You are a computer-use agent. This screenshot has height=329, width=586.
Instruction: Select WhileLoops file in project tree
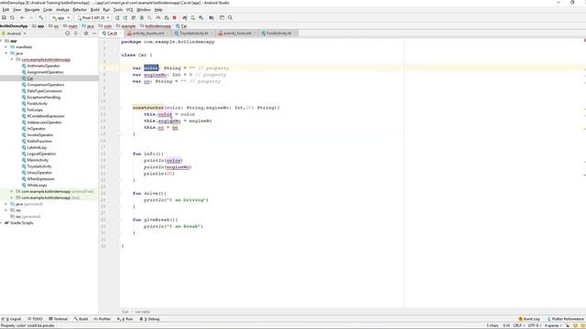[37, 185]
